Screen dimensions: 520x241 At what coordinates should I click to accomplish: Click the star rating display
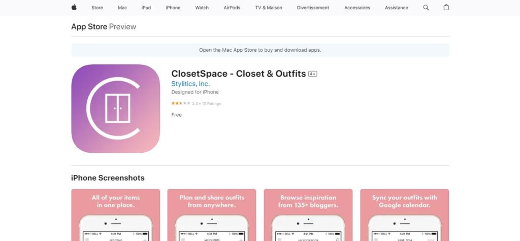coord(181,104)
